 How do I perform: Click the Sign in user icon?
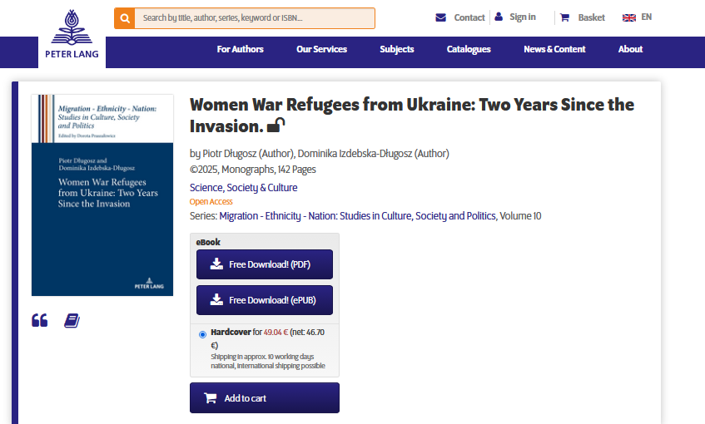(x=499, y=17)
